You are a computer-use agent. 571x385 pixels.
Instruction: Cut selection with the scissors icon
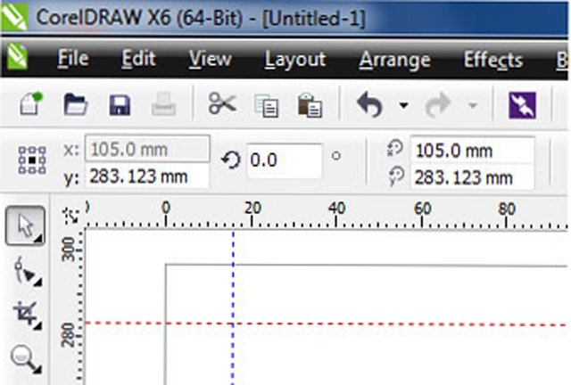pos(222,103)
